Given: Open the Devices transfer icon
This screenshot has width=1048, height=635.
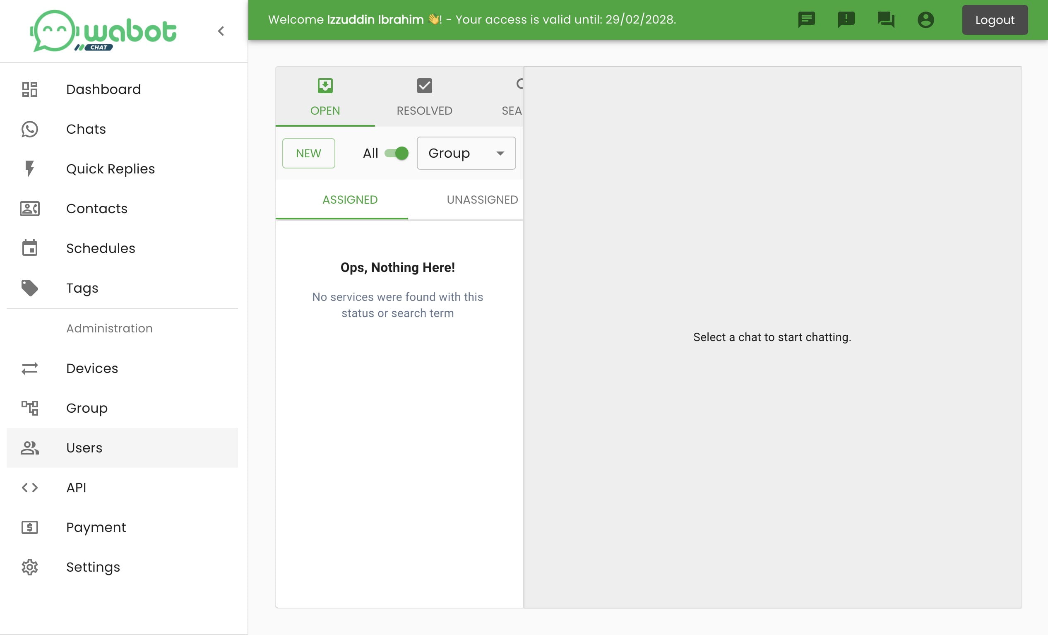Looking at the screenshot, I should [x=29, y=368].
